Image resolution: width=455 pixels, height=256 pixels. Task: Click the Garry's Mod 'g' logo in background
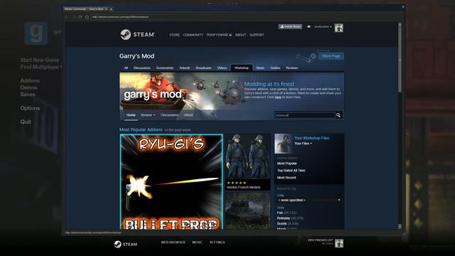[x=36, y=33]
